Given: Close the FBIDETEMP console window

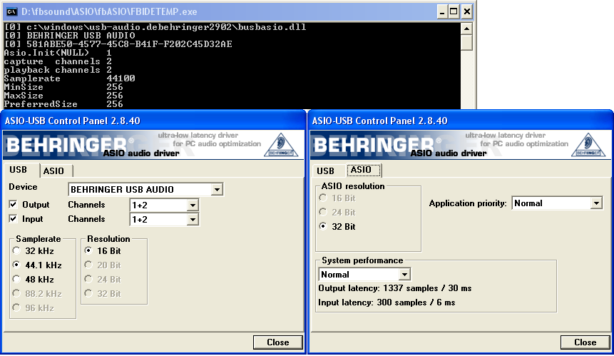Looking at the screenshot, I should coord(467,11).
